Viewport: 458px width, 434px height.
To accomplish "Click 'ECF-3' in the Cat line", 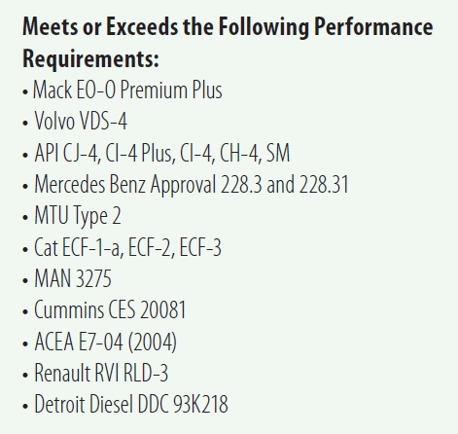I will point(200,247).
